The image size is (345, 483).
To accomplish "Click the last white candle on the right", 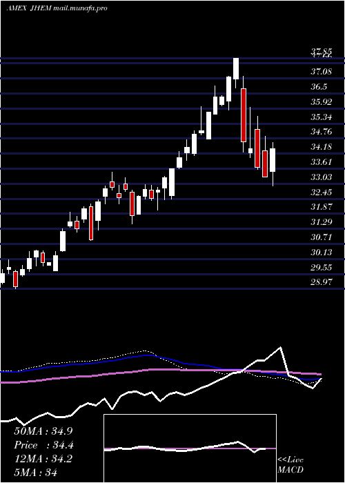I will tap(273, 160).
